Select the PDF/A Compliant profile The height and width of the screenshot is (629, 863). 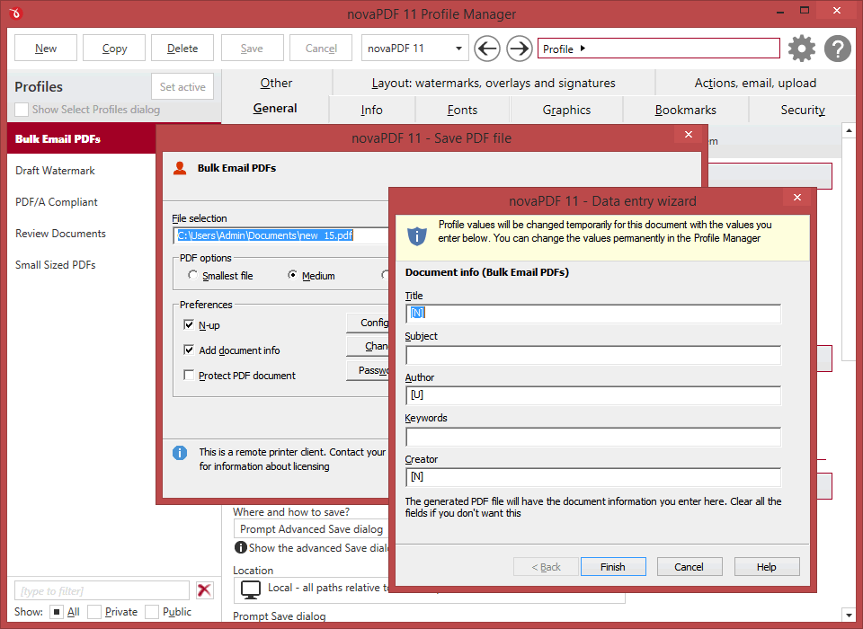82,202
